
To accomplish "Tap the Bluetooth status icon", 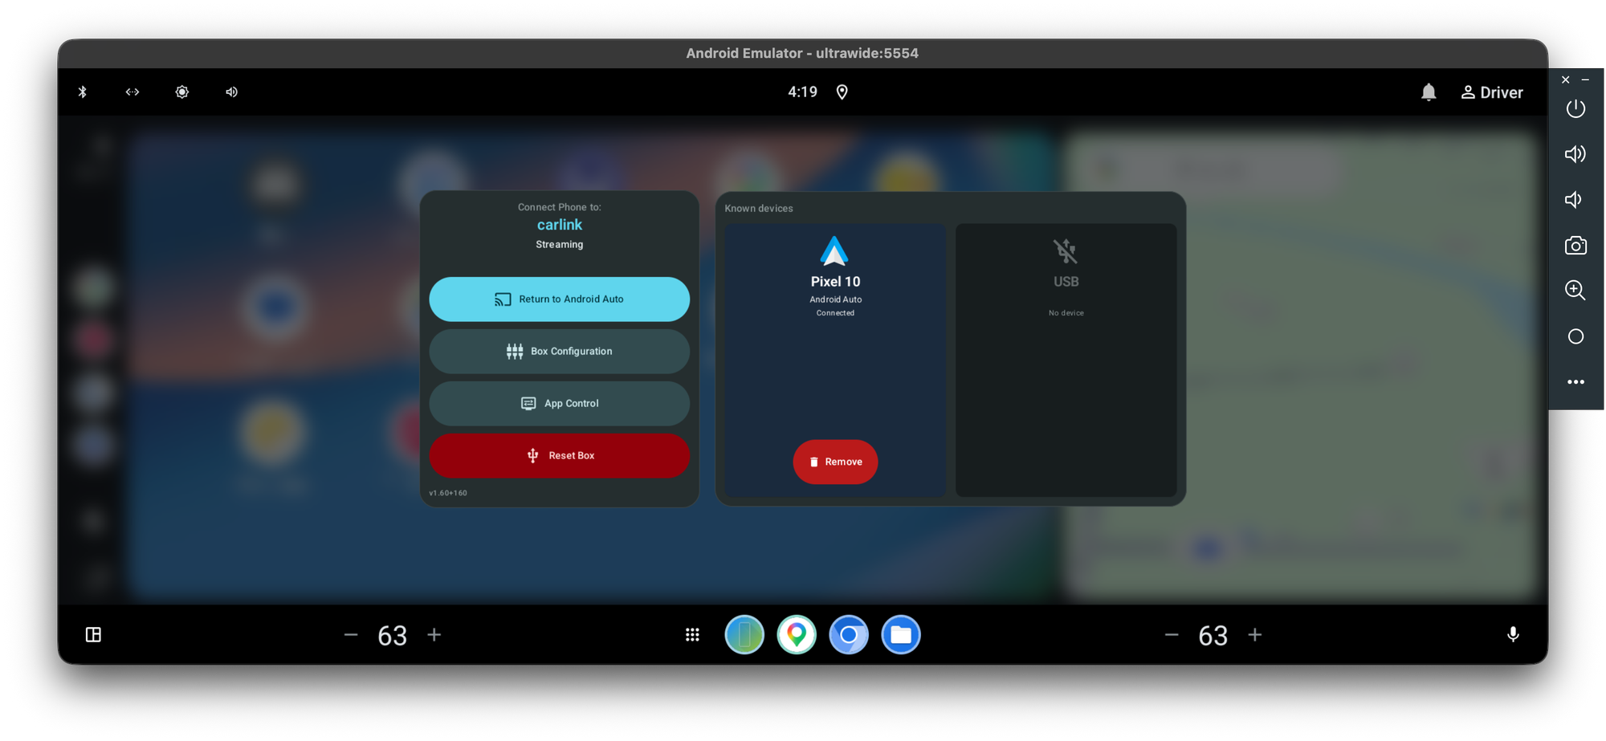I will click(x=82, y=92).
